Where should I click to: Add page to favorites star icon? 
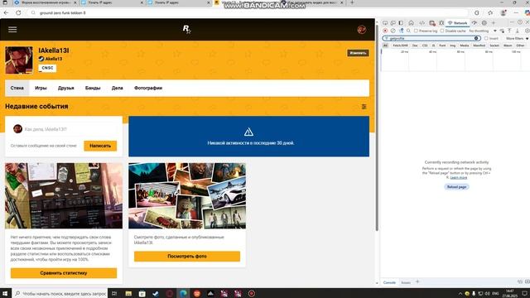[490, 13]
